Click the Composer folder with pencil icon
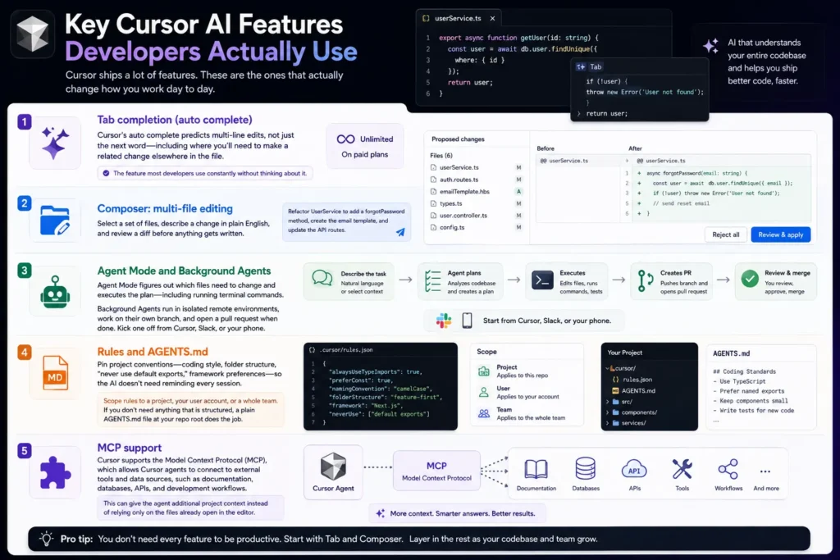Viewport: 840px width, 560px height. 55,220
